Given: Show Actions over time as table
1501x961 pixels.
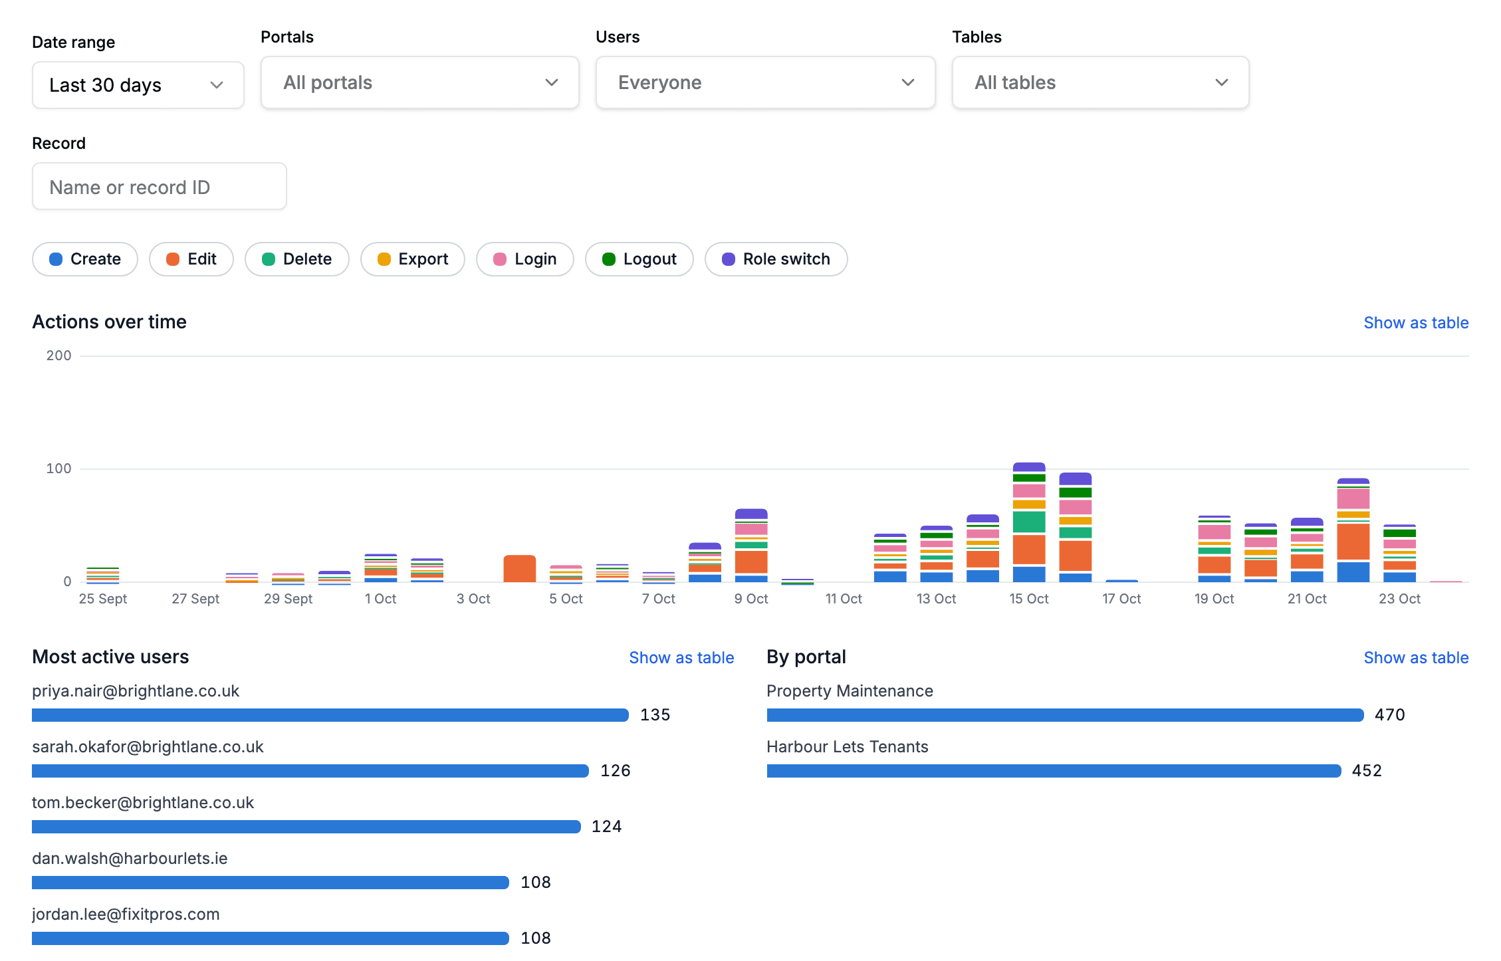Looking at the screenshot, I should 1416,323.
